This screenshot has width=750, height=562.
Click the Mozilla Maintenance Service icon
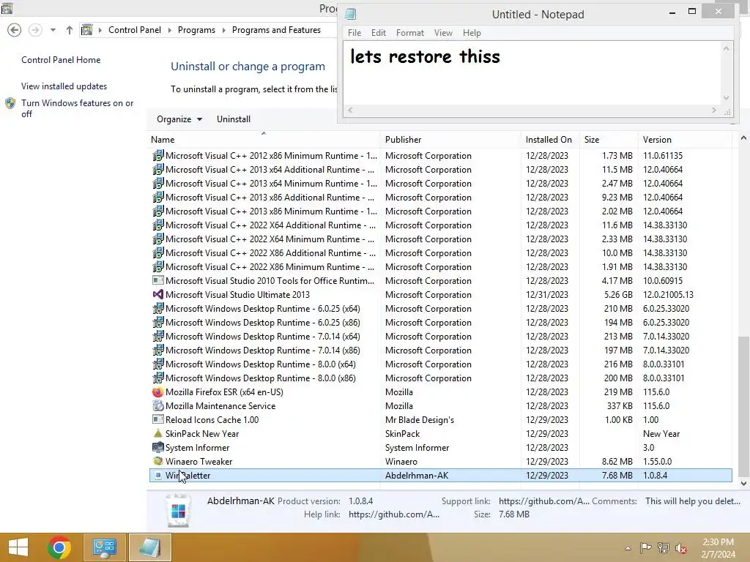point(158,405)
